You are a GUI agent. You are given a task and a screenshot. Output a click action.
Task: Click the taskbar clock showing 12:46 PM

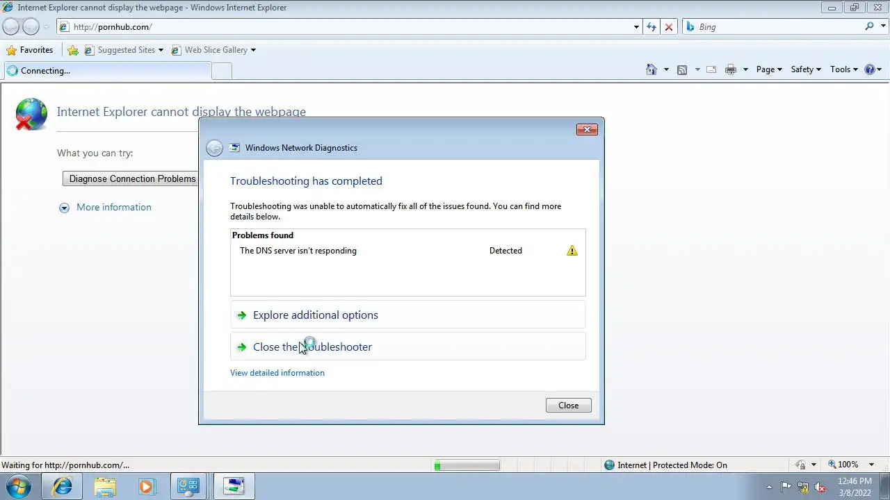click(855, 487)
